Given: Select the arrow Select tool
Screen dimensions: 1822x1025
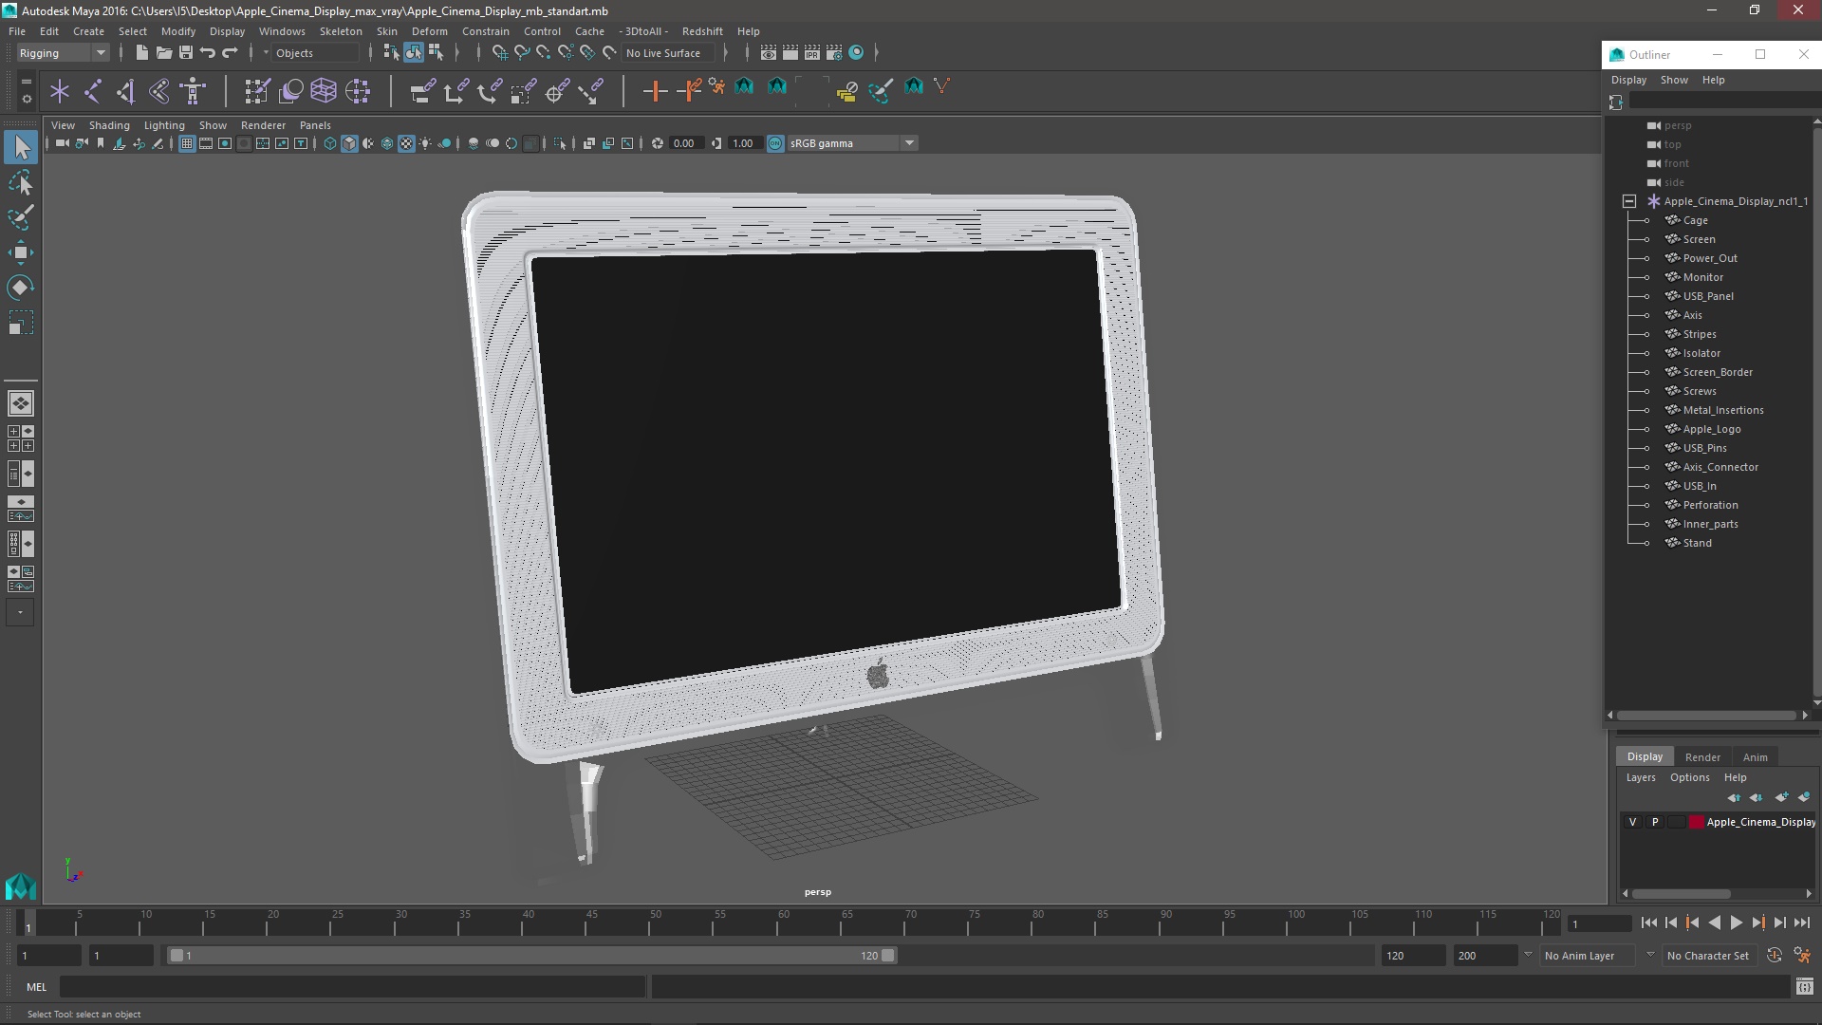Looking at the screenshot, I should pyautogui.click(x=21, y=147).
